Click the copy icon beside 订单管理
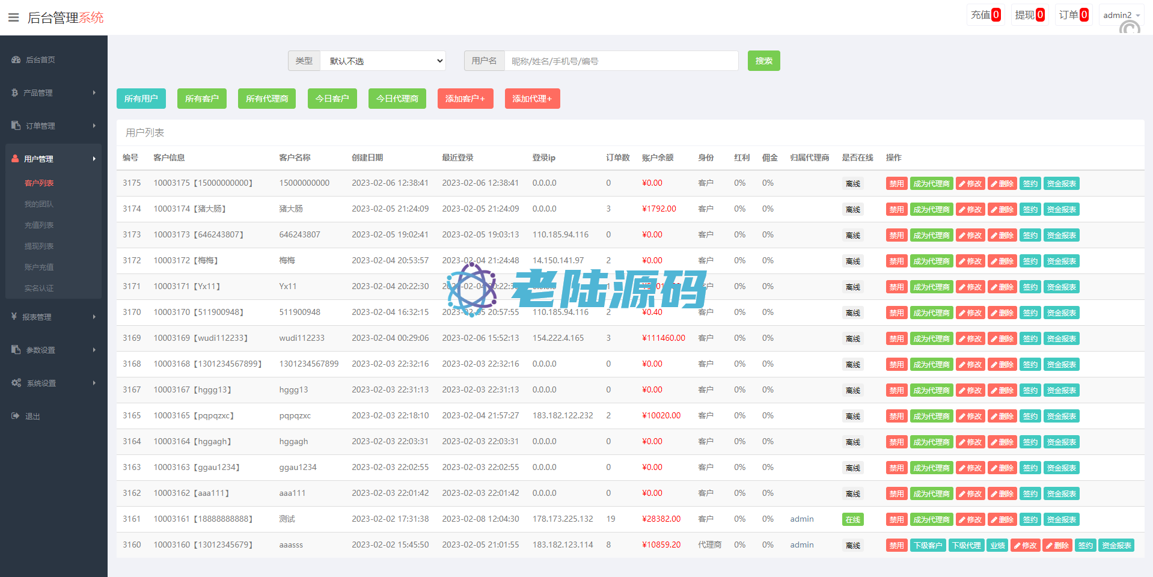This screenshot has height=577, width=1153. tap(16, 126)
